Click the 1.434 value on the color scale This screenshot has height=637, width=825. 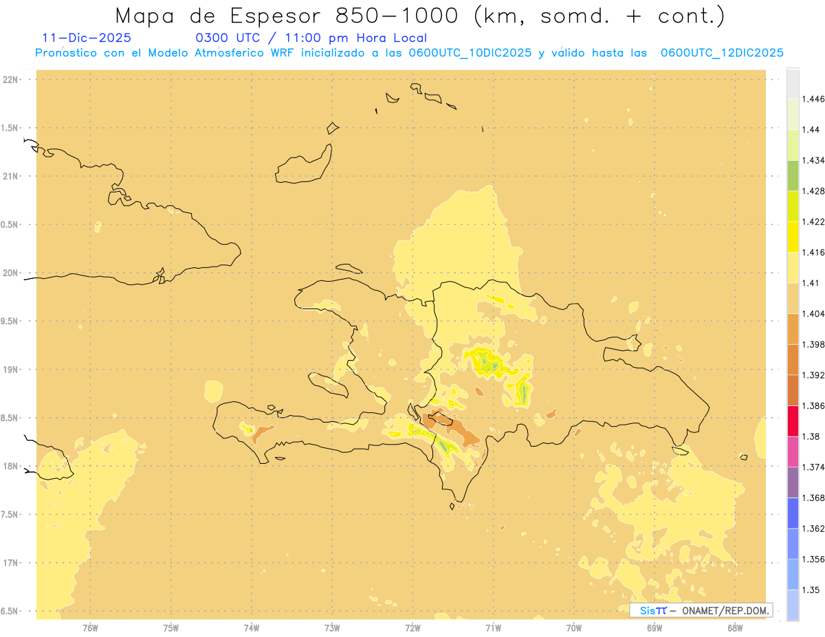814,160
